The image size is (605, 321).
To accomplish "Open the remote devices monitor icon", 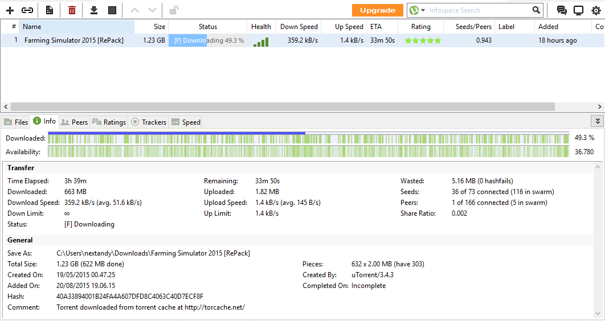I will point(578,10).
